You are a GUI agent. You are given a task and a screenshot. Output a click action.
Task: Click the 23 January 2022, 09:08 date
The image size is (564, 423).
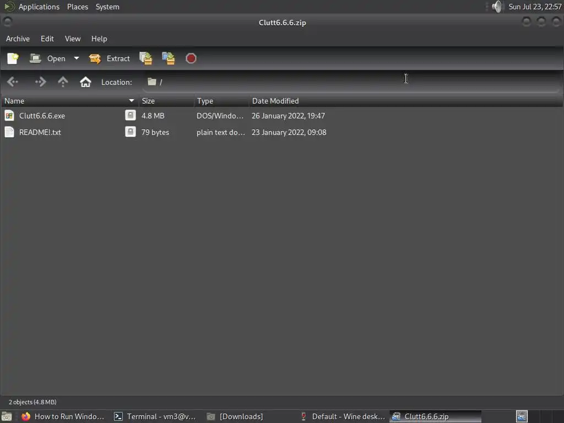289,132
